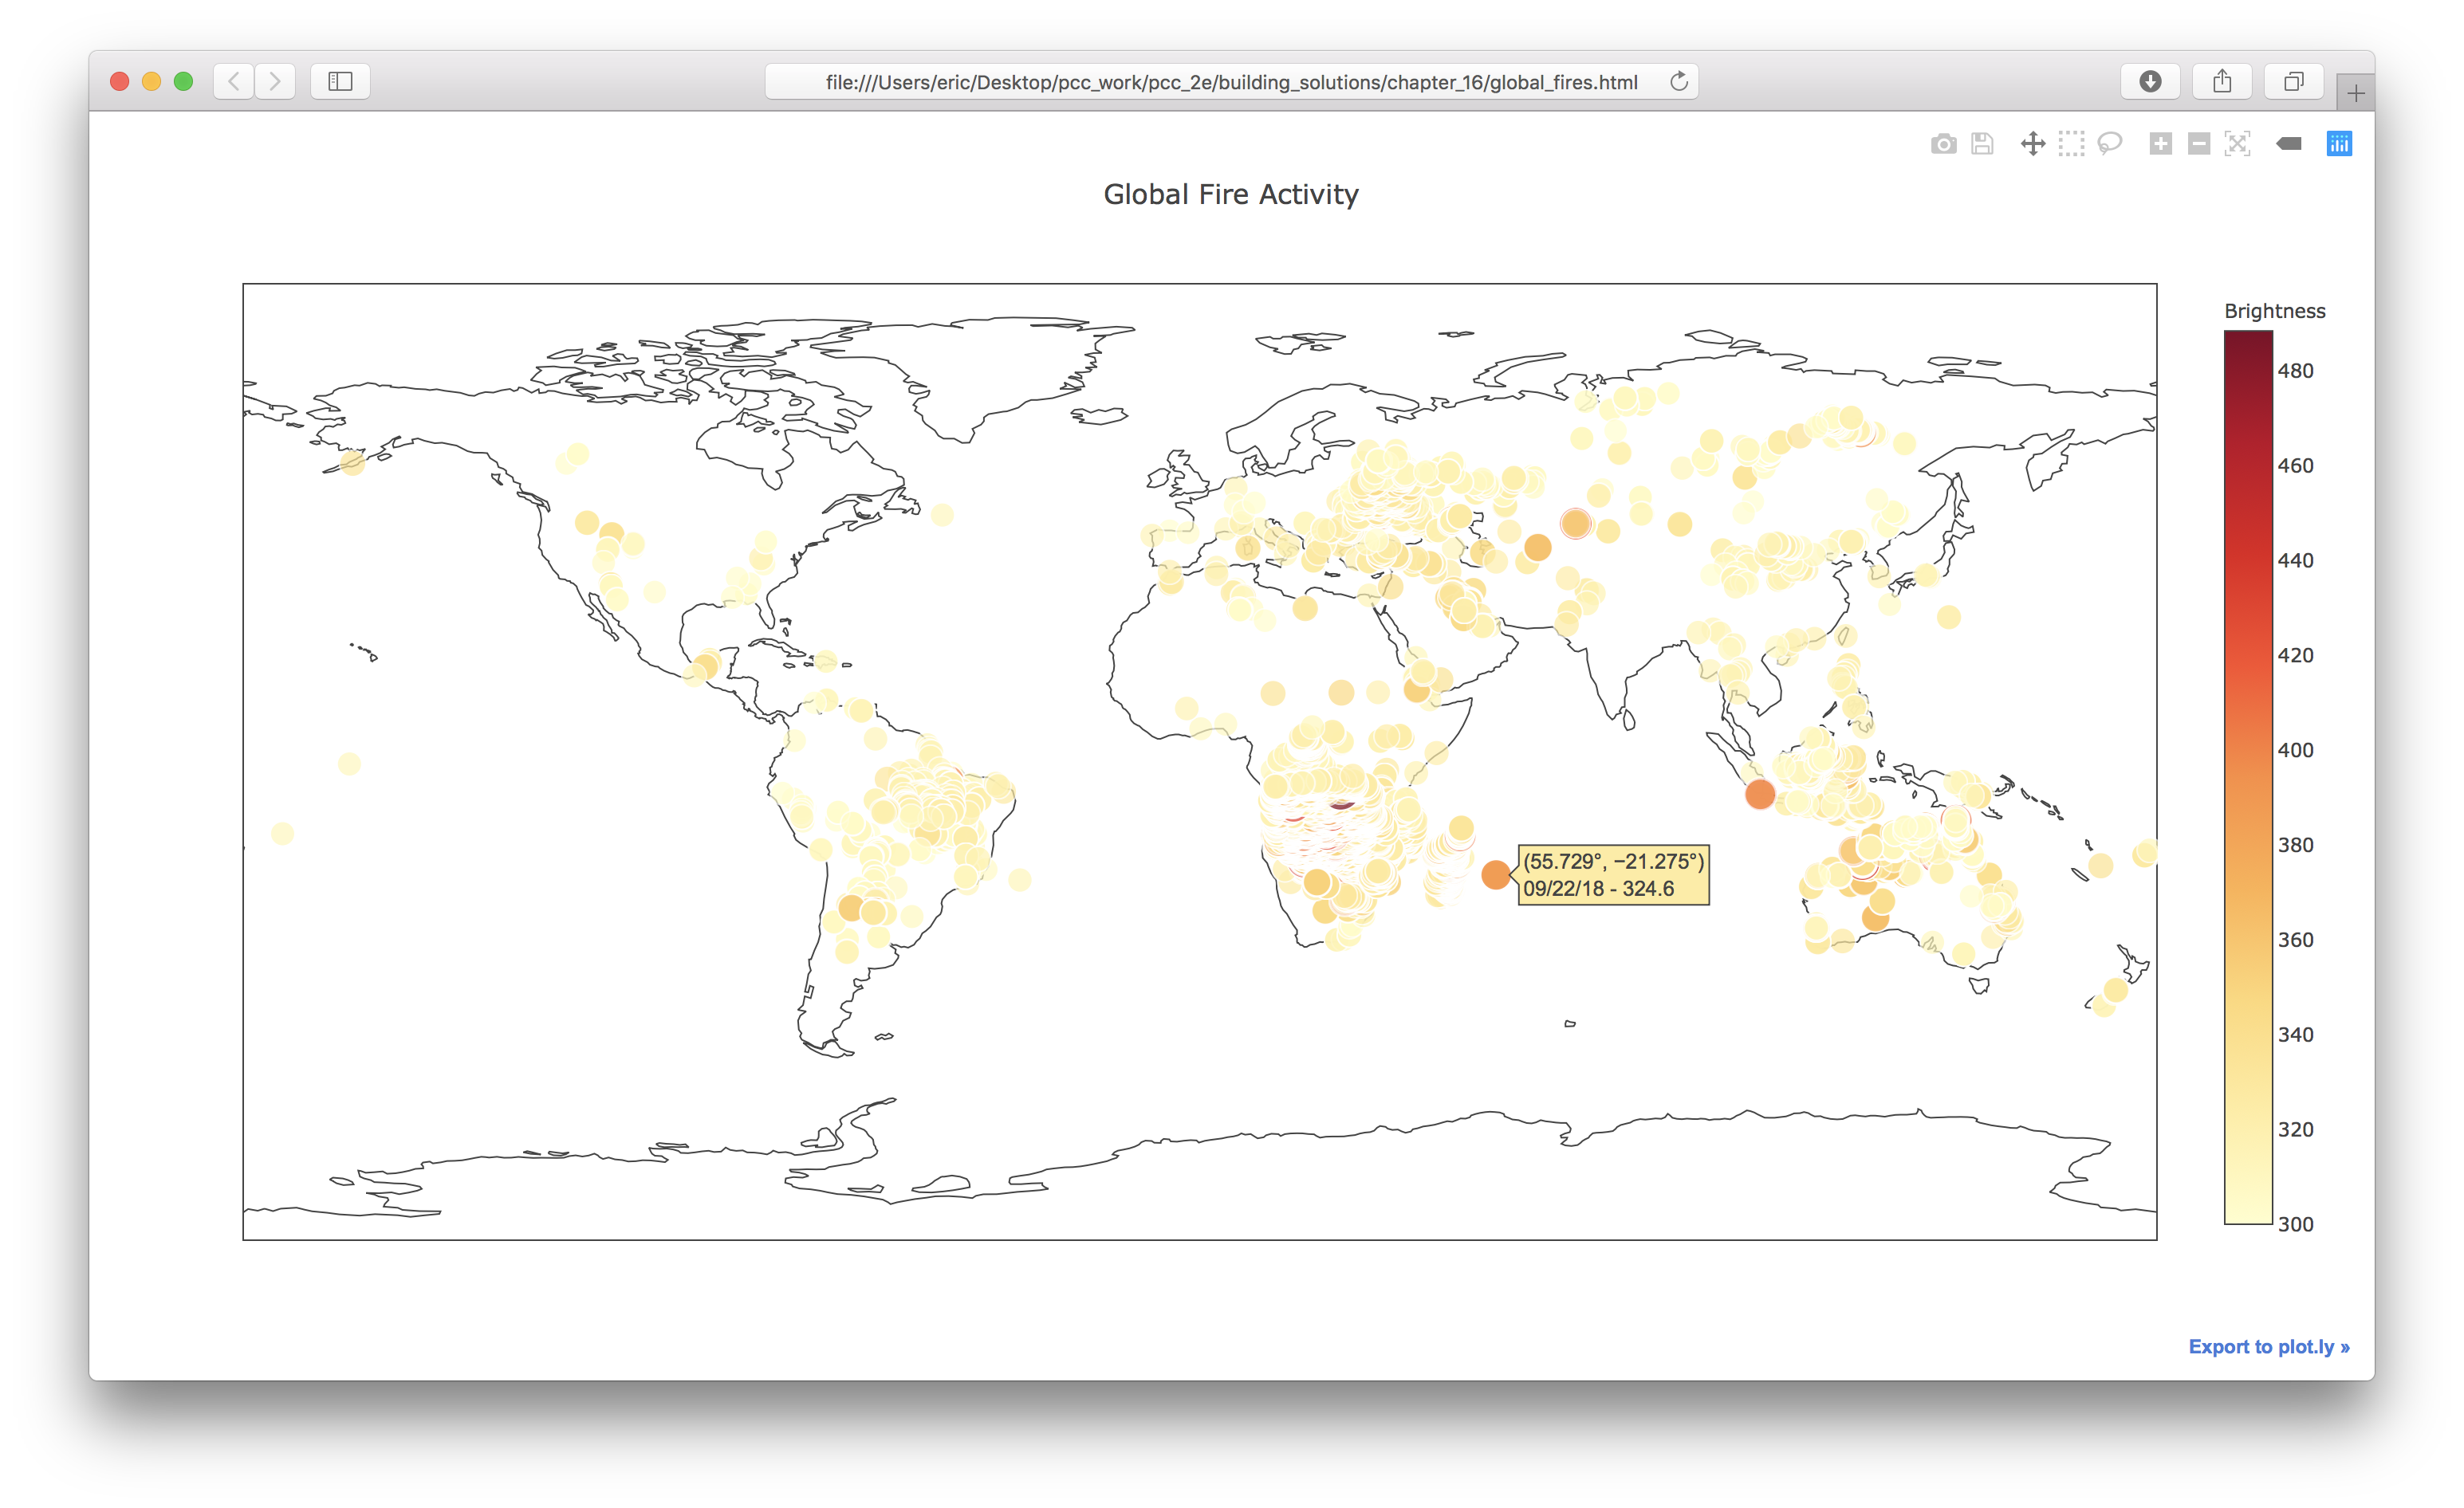Screen dimensions: 2464x1508
Task: Open the Safari share menu
Action: 2222,81
